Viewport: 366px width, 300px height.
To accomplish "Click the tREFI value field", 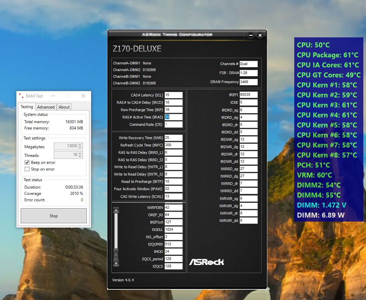I will pyautogui.click(x=249, y=94).
